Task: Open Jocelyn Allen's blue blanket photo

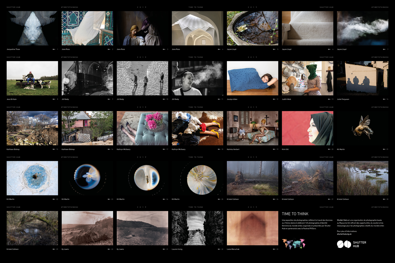Action: click(252, 78)
